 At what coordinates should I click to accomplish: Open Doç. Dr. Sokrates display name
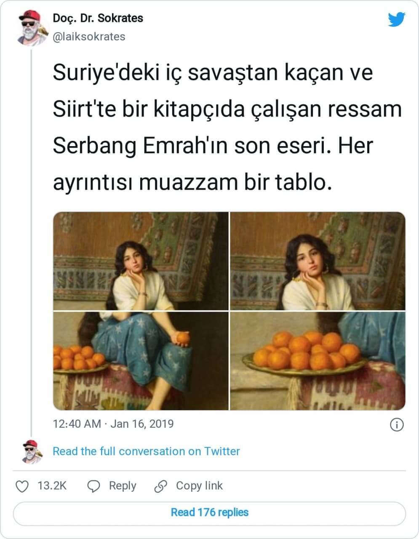pos(98,19)
